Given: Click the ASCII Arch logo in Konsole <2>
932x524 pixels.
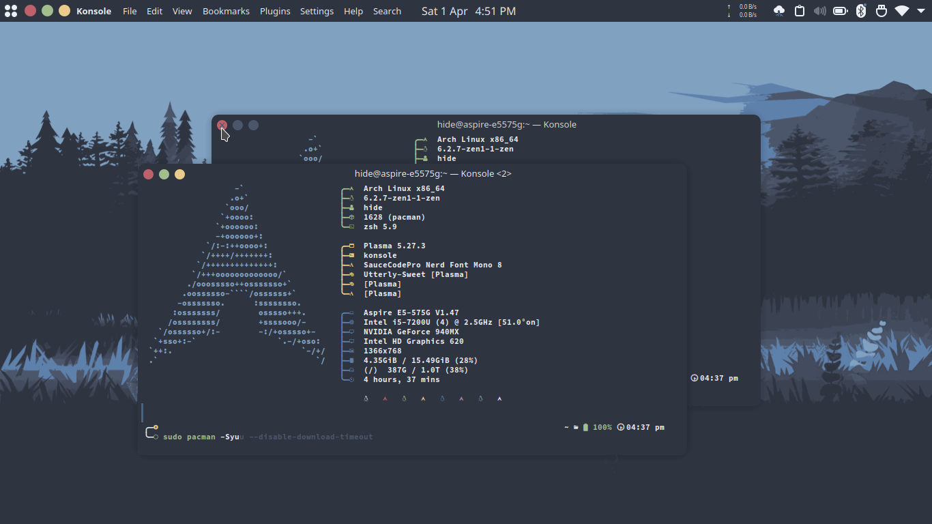Looking at the screenshot, I should (237, 274).
